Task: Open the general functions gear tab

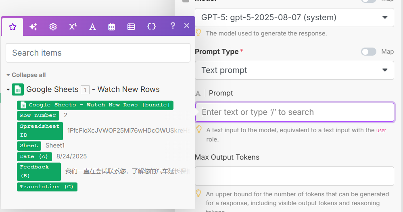Action: tap(53, 27)
